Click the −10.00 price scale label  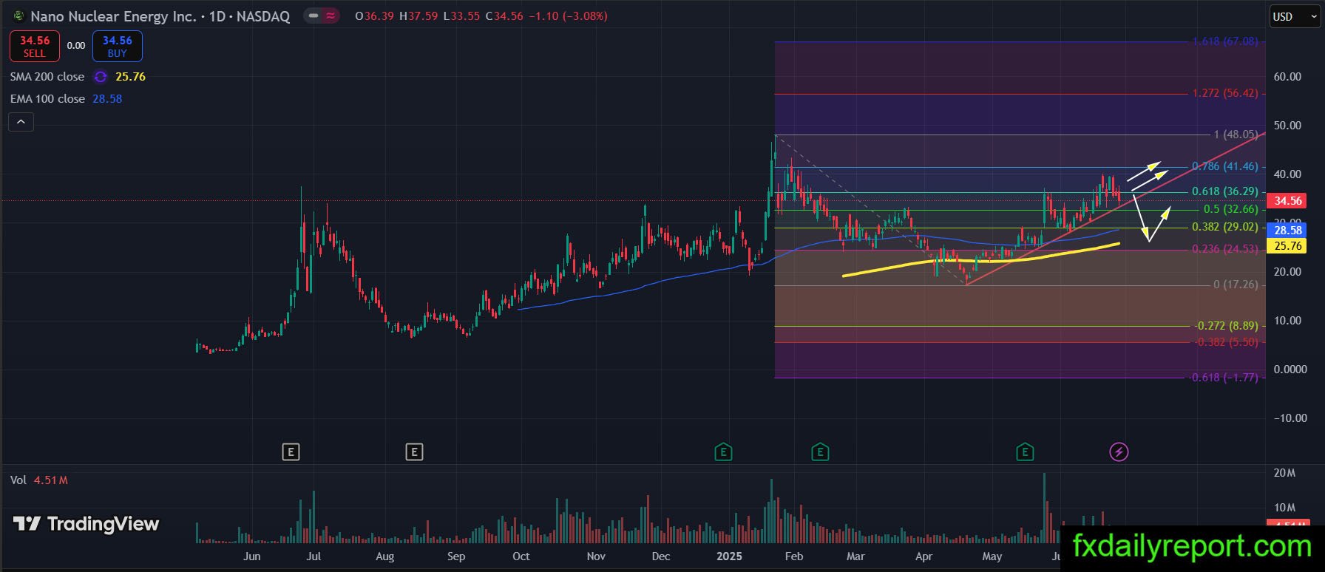1290,418
